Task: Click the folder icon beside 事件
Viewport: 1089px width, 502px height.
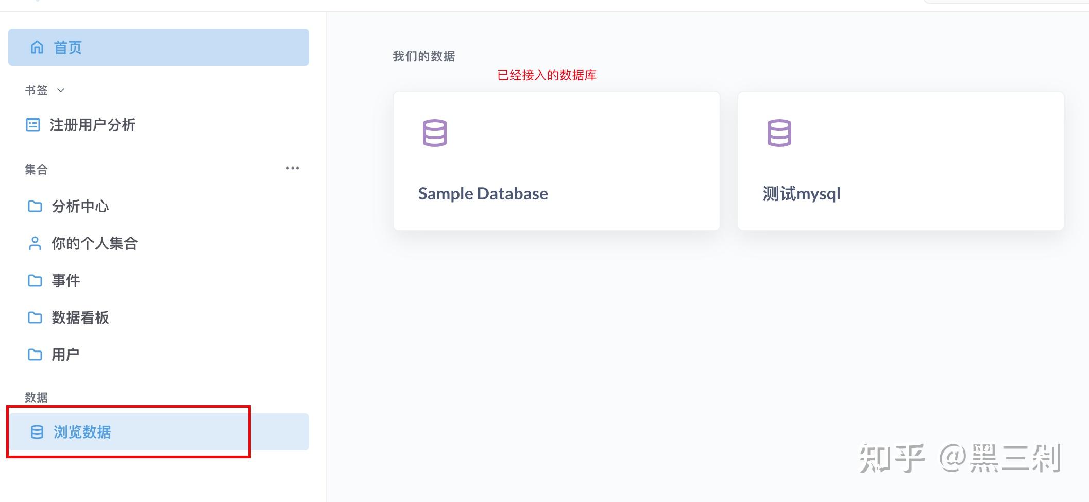Action: tap(35, 280)
